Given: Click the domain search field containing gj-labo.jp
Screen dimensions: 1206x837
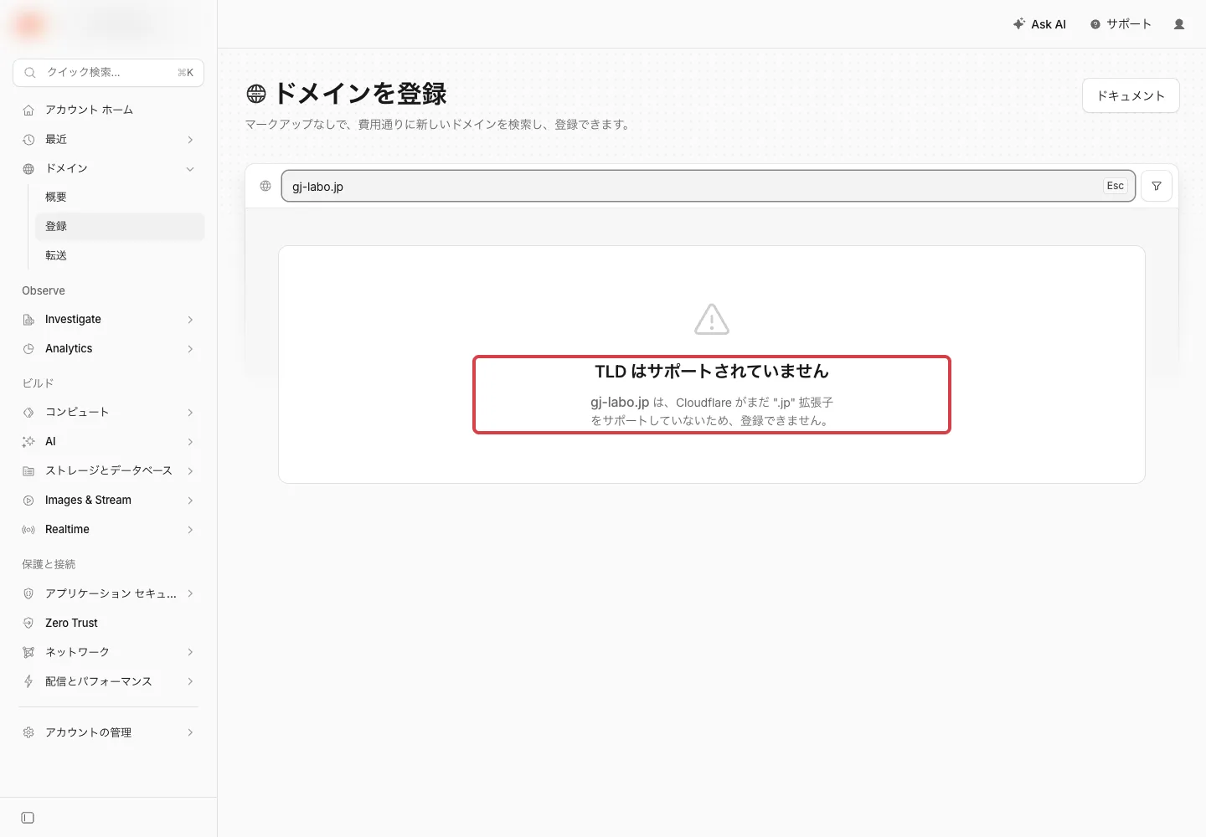Looking at the screenshot, I should click(708, 186).
